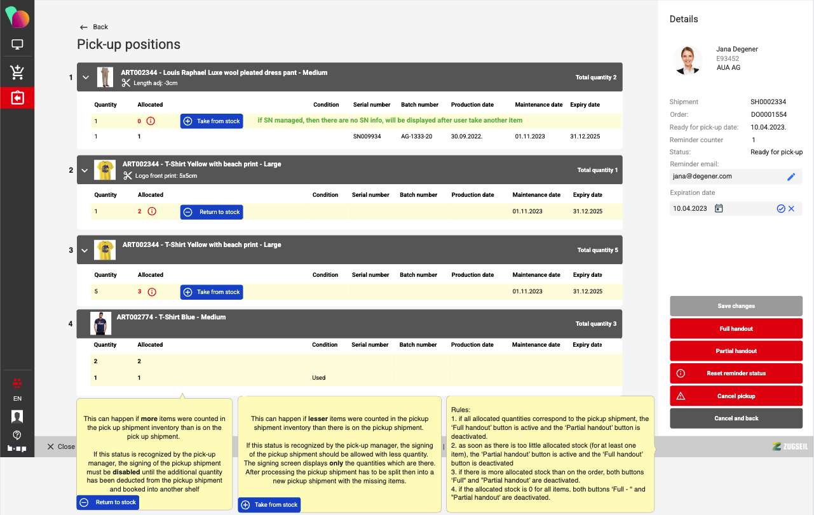Discard expiration date with X icon

coord(792,208)
